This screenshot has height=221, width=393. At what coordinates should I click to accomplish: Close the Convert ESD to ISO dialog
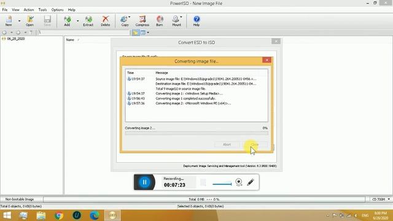276,41
